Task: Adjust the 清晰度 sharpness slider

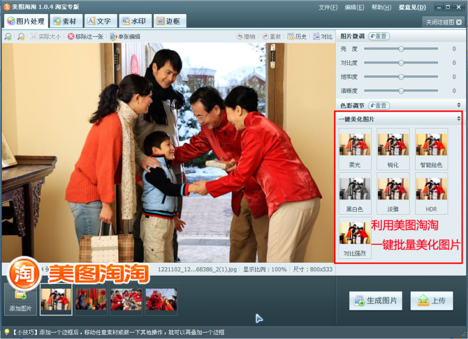Action: point(401,91)
